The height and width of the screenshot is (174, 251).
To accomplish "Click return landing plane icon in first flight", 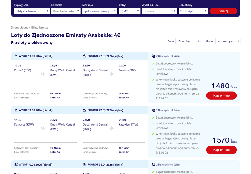I will coord(85,56).
